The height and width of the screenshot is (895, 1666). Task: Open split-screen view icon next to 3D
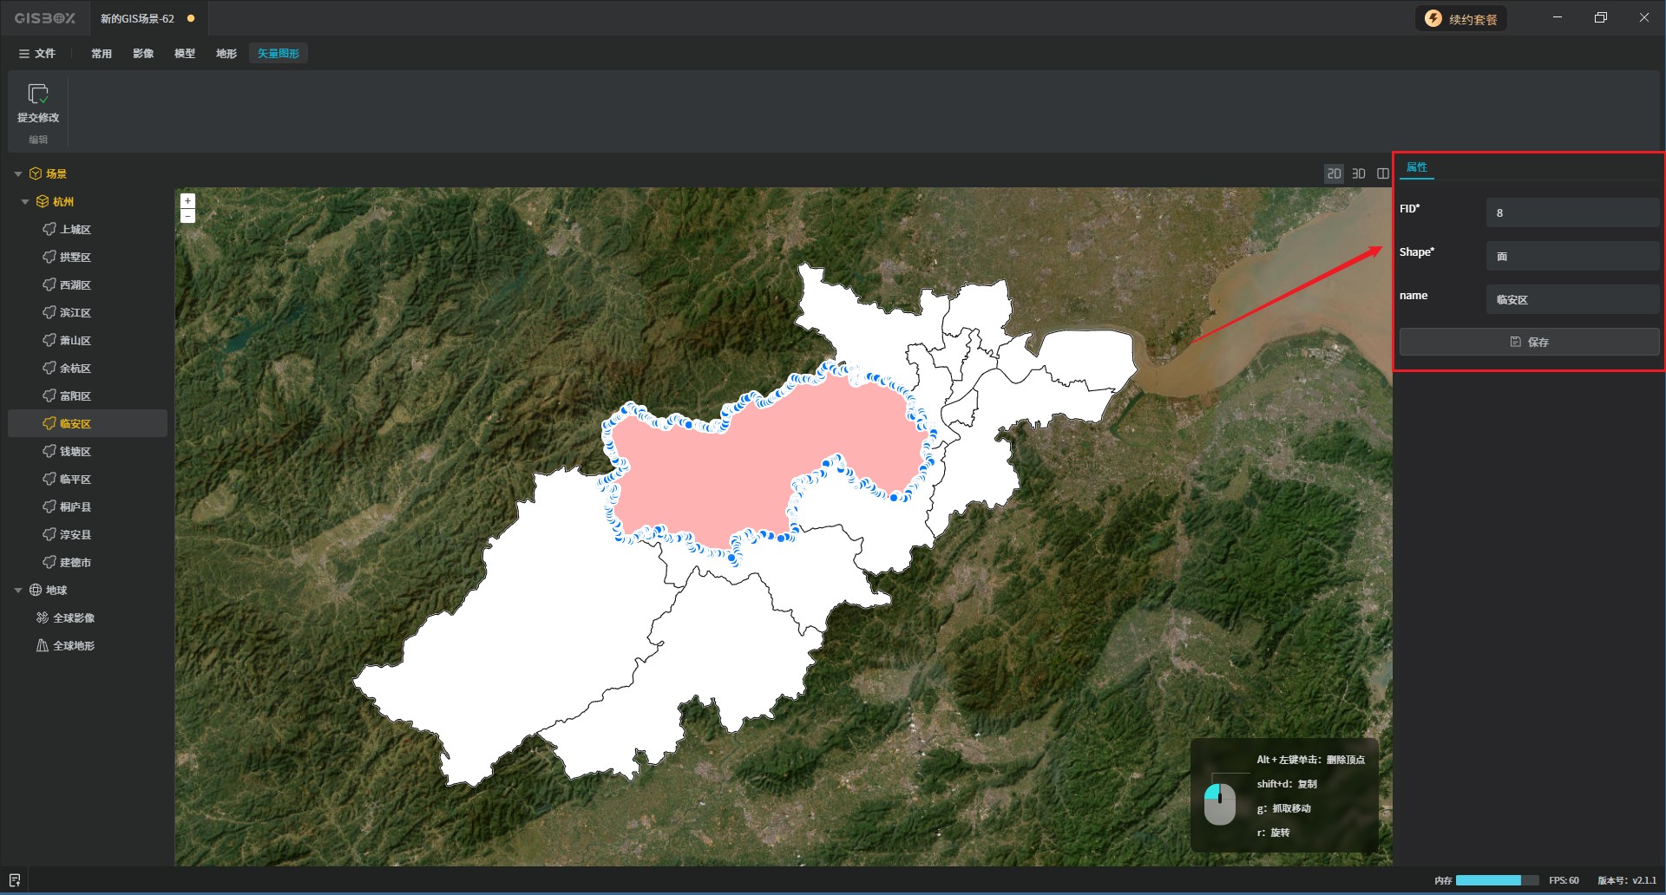tap(1383, 173)
